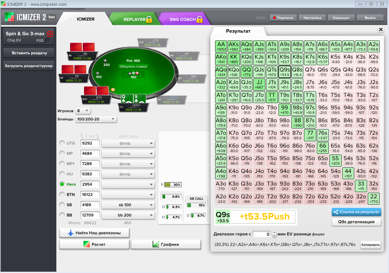Switch to the REPLAYER tab
The height and width of the screenshot is (273, 389).
(x=135, y=19)
